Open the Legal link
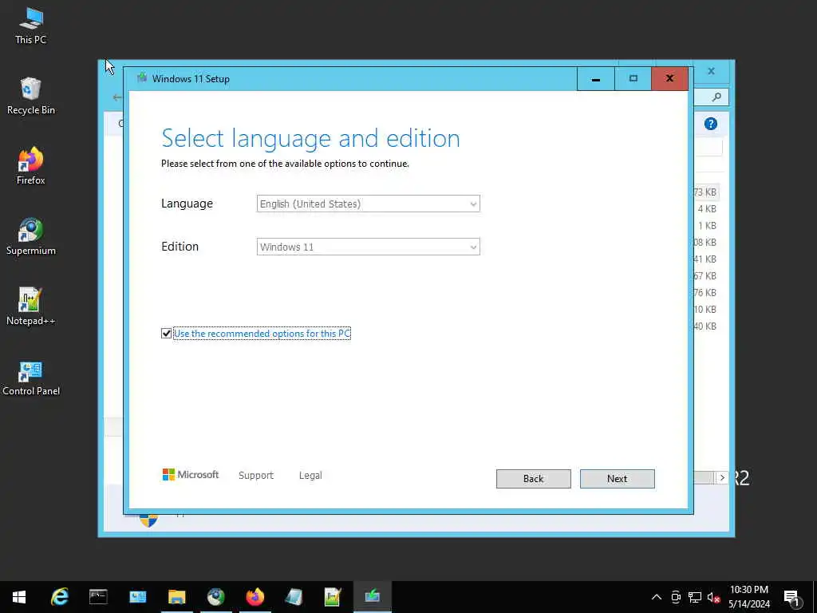The width and height of the screenshot is (817, 613). 310,476
